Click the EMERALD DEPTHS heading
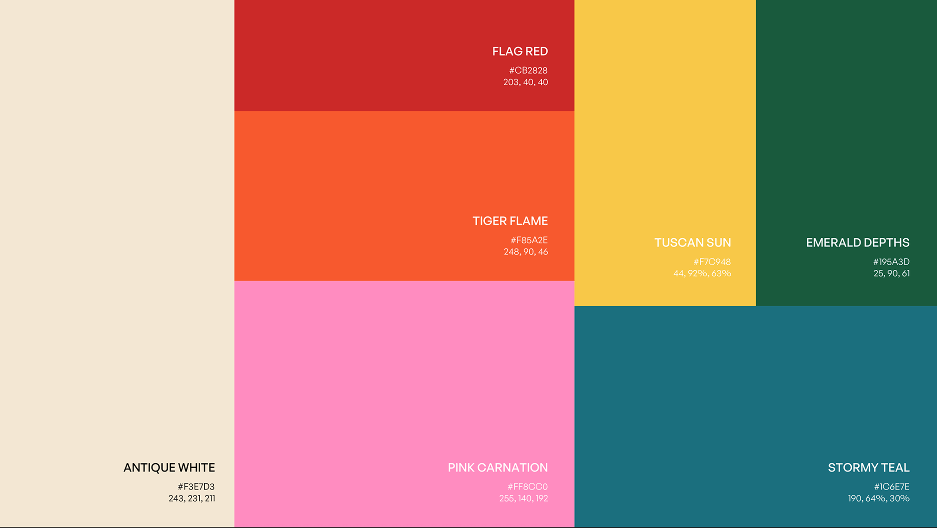This screenshot has width=937, height=528. (857, 243)
